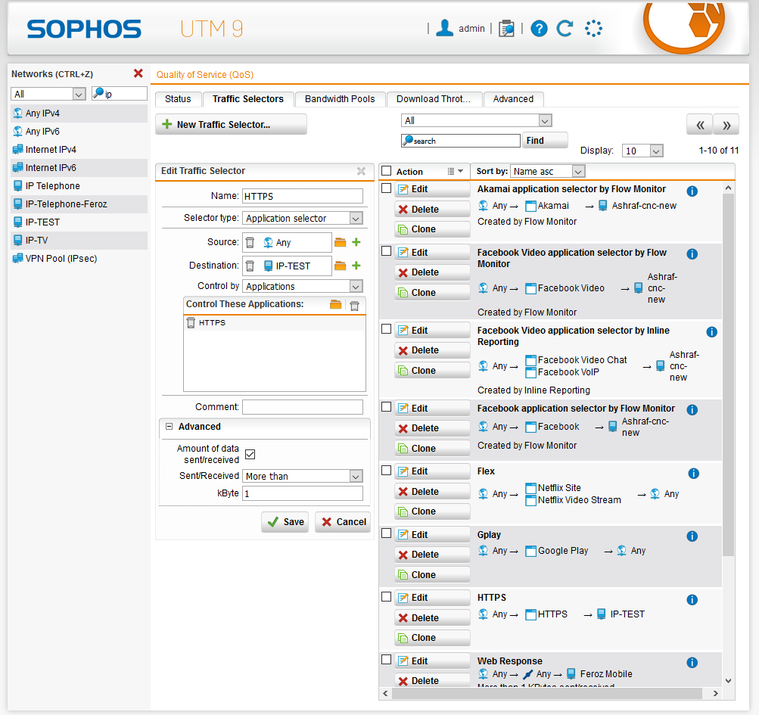Collapse the Advanced section

(169, 427)
